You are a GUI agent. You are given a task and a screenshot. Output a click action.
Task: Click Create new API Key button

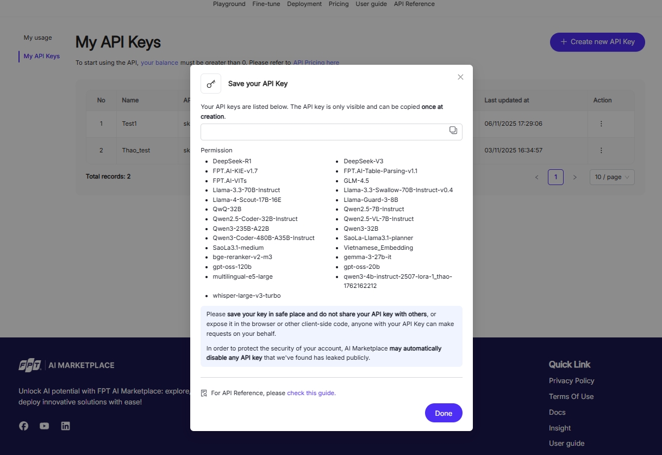597,42
